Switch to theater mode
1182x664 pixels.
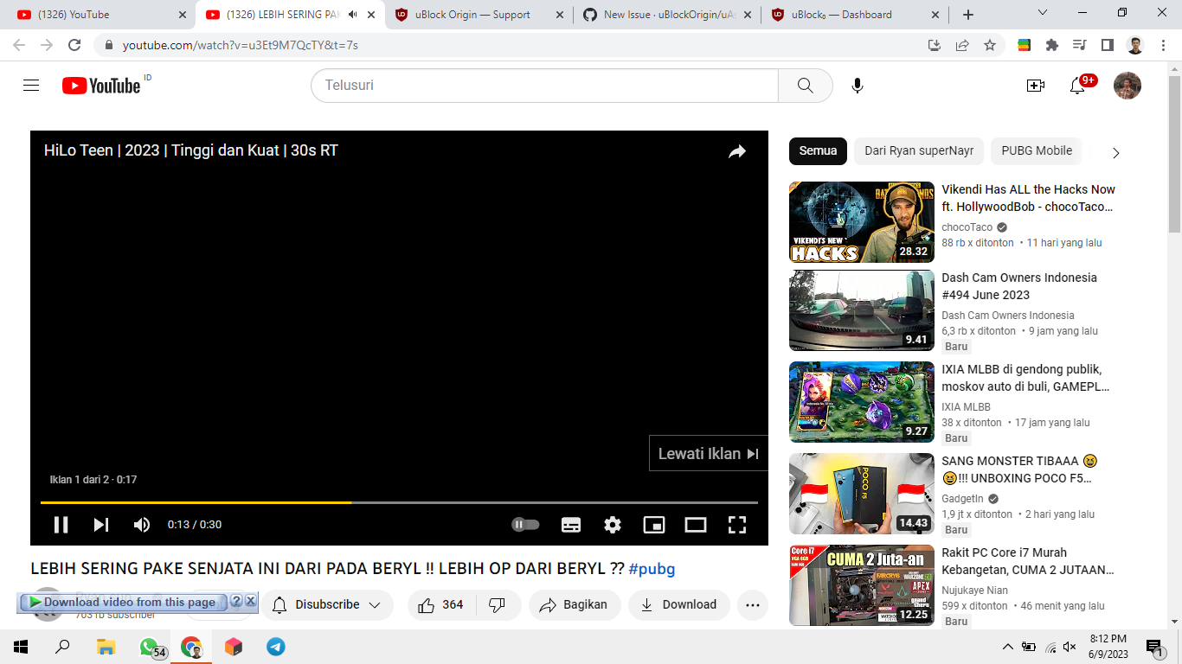point(695,524)
